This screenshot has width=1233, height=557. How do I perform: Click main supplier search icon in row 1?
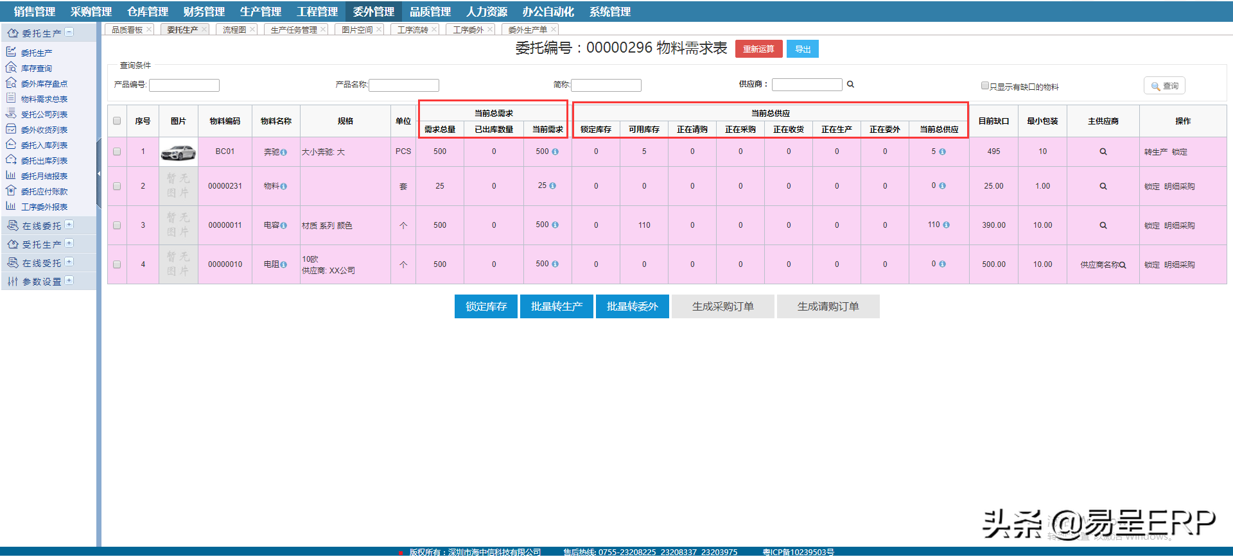coord(1103,152)
